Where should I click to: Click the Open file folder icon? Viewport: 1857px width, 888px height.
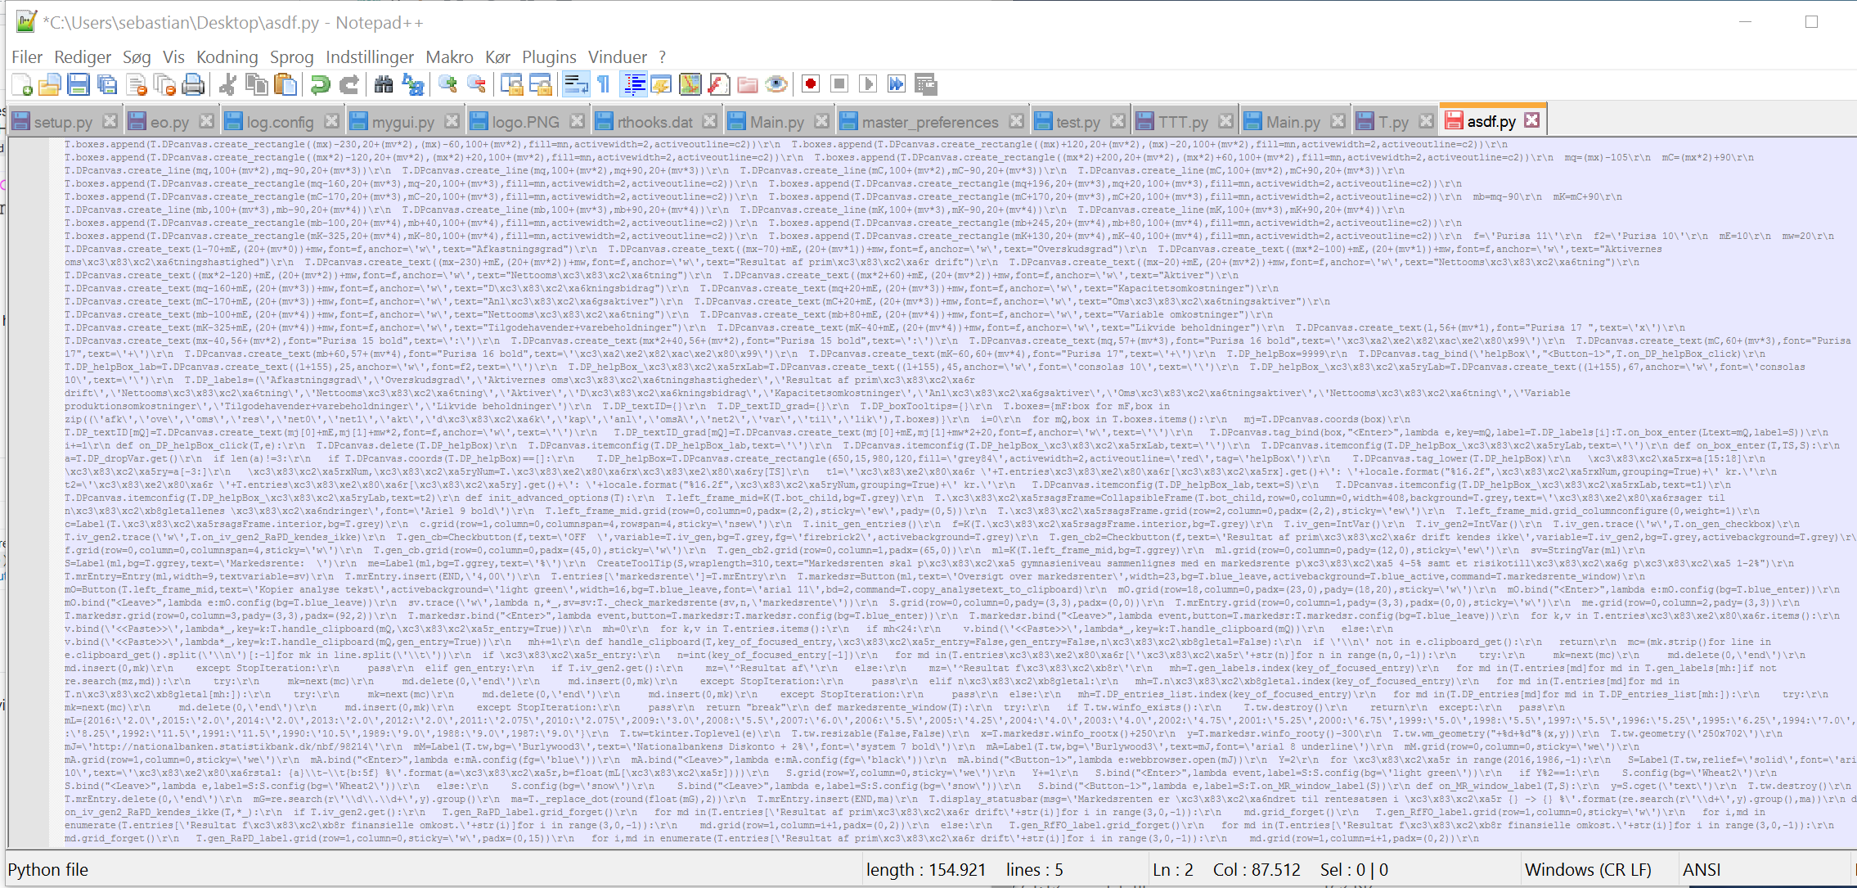click(50, 84)
